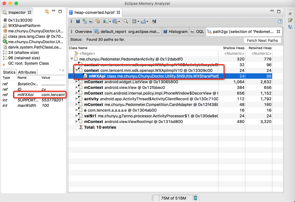295x202 pixels.
Task: Expand the val$t1 ActivityProcessor$1 node
Action: click(x=77, y=116)
